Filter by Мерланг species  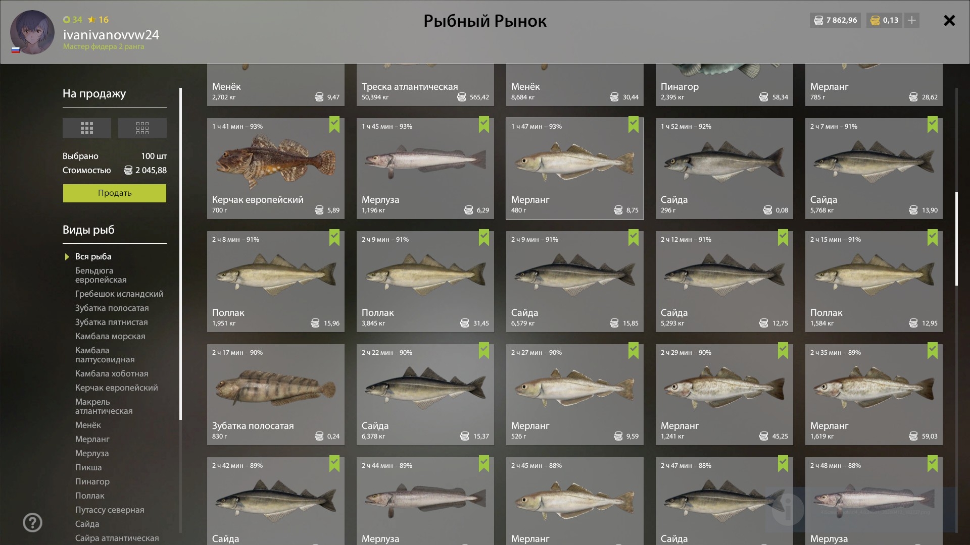click(x=92, y=439)
